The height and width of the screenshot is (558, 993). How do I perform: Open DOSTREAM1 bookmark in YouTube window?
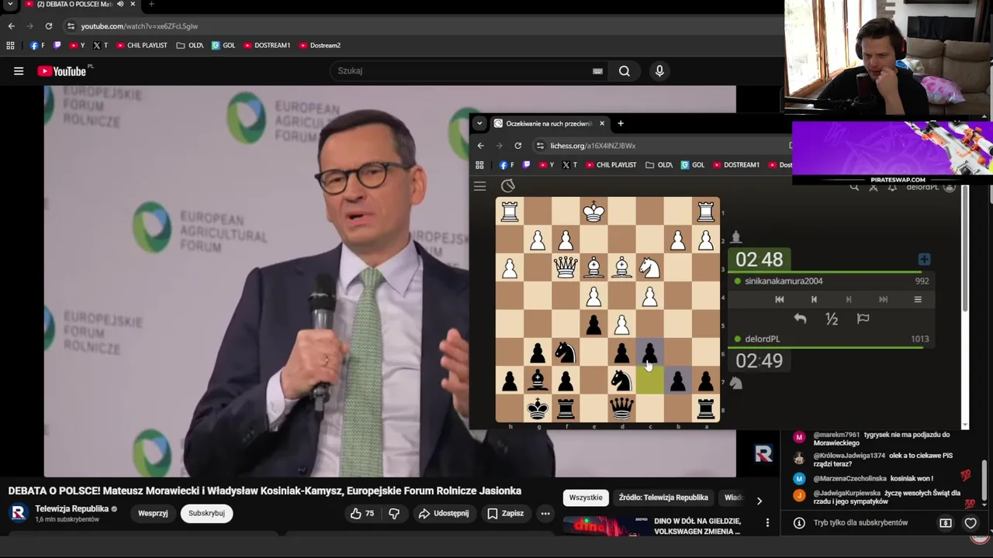tap(267, 46)
